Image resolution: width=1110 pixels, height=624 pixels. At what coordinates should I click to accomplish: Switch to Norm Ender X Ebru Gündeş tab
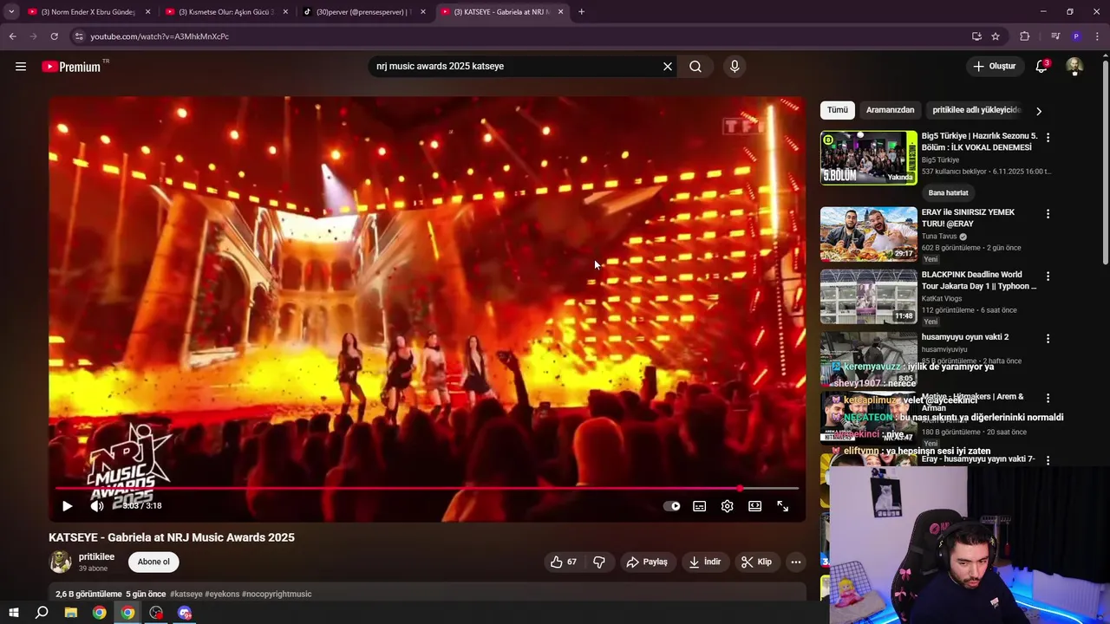click(x=89, y=12)
